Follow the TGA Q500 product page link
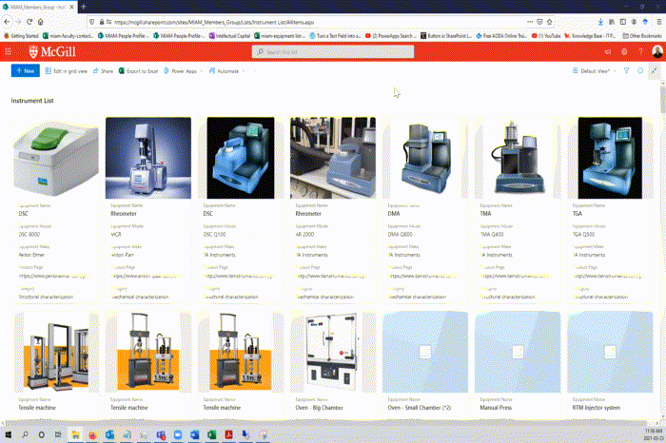 coord(607,276)
